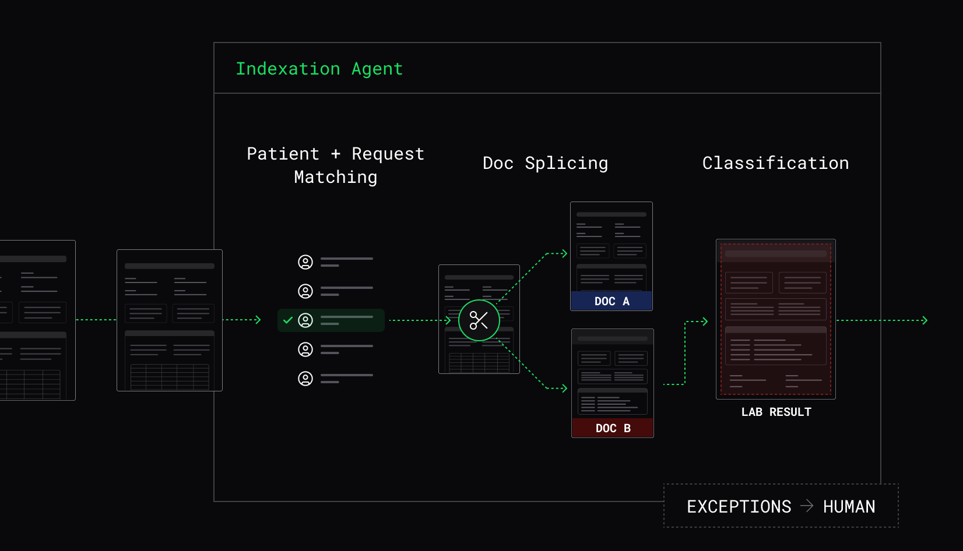Select the second patient avatar in the list
This screenshot has height=551, width=963.
[305, 291]
